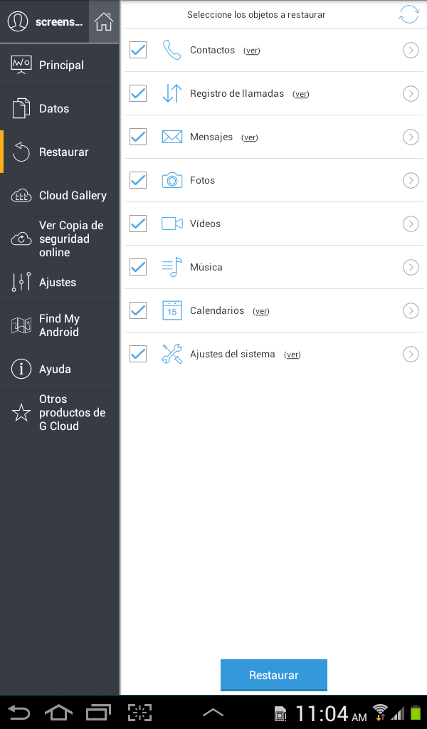Tap the Android back navigation icon
The image size is (427, 729).
(19, 712)
